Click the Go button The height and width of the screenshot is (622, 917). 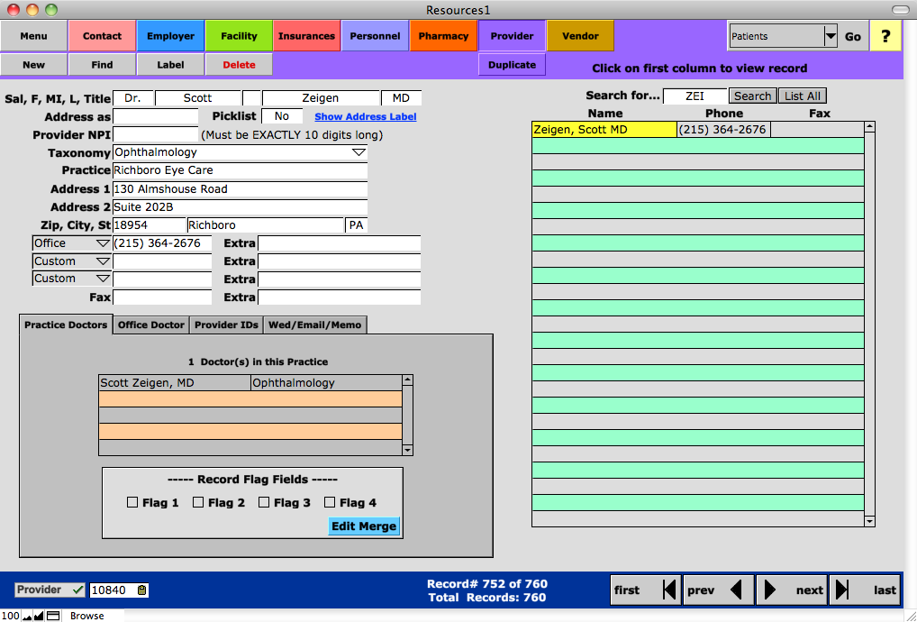(x=853, y=36)
